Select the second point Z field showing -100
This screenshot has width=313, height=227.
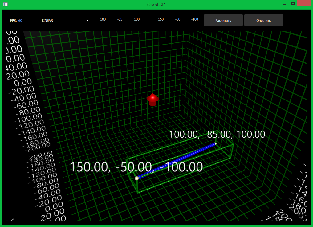[x=195, y=20]
